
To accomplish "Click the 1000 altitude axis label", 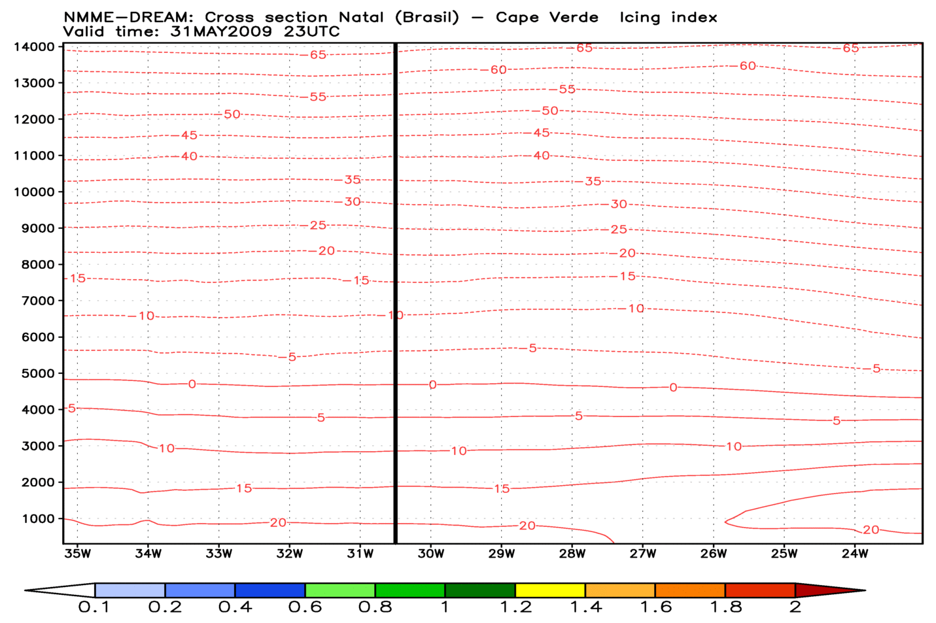I will pos(38,518).
